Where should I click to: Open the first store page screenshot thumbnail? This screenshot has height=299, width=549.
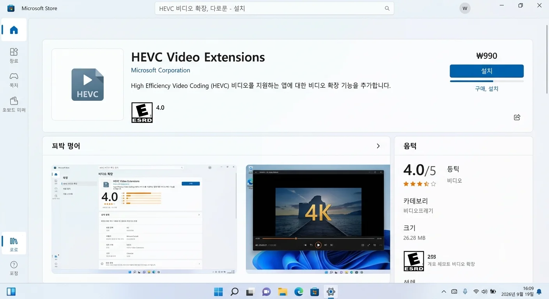coord(144,219)
